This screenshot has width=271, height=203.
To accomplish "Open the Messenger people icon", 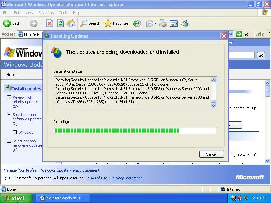I will 185,23.
